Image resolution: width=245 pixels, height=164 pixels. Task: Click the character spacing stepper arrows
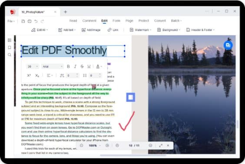[x=77, y=75]
